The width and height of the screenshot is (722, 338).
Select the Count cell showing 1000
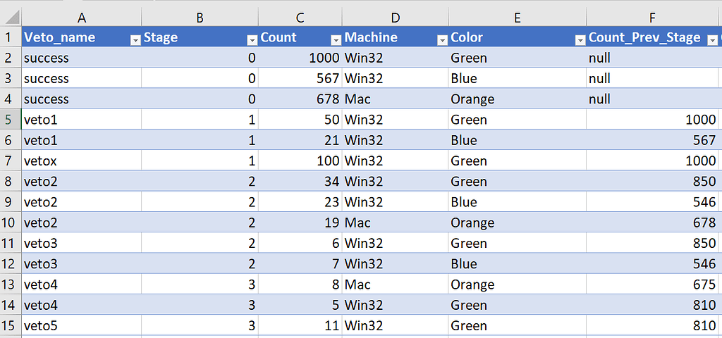click(x=300, y=58)
